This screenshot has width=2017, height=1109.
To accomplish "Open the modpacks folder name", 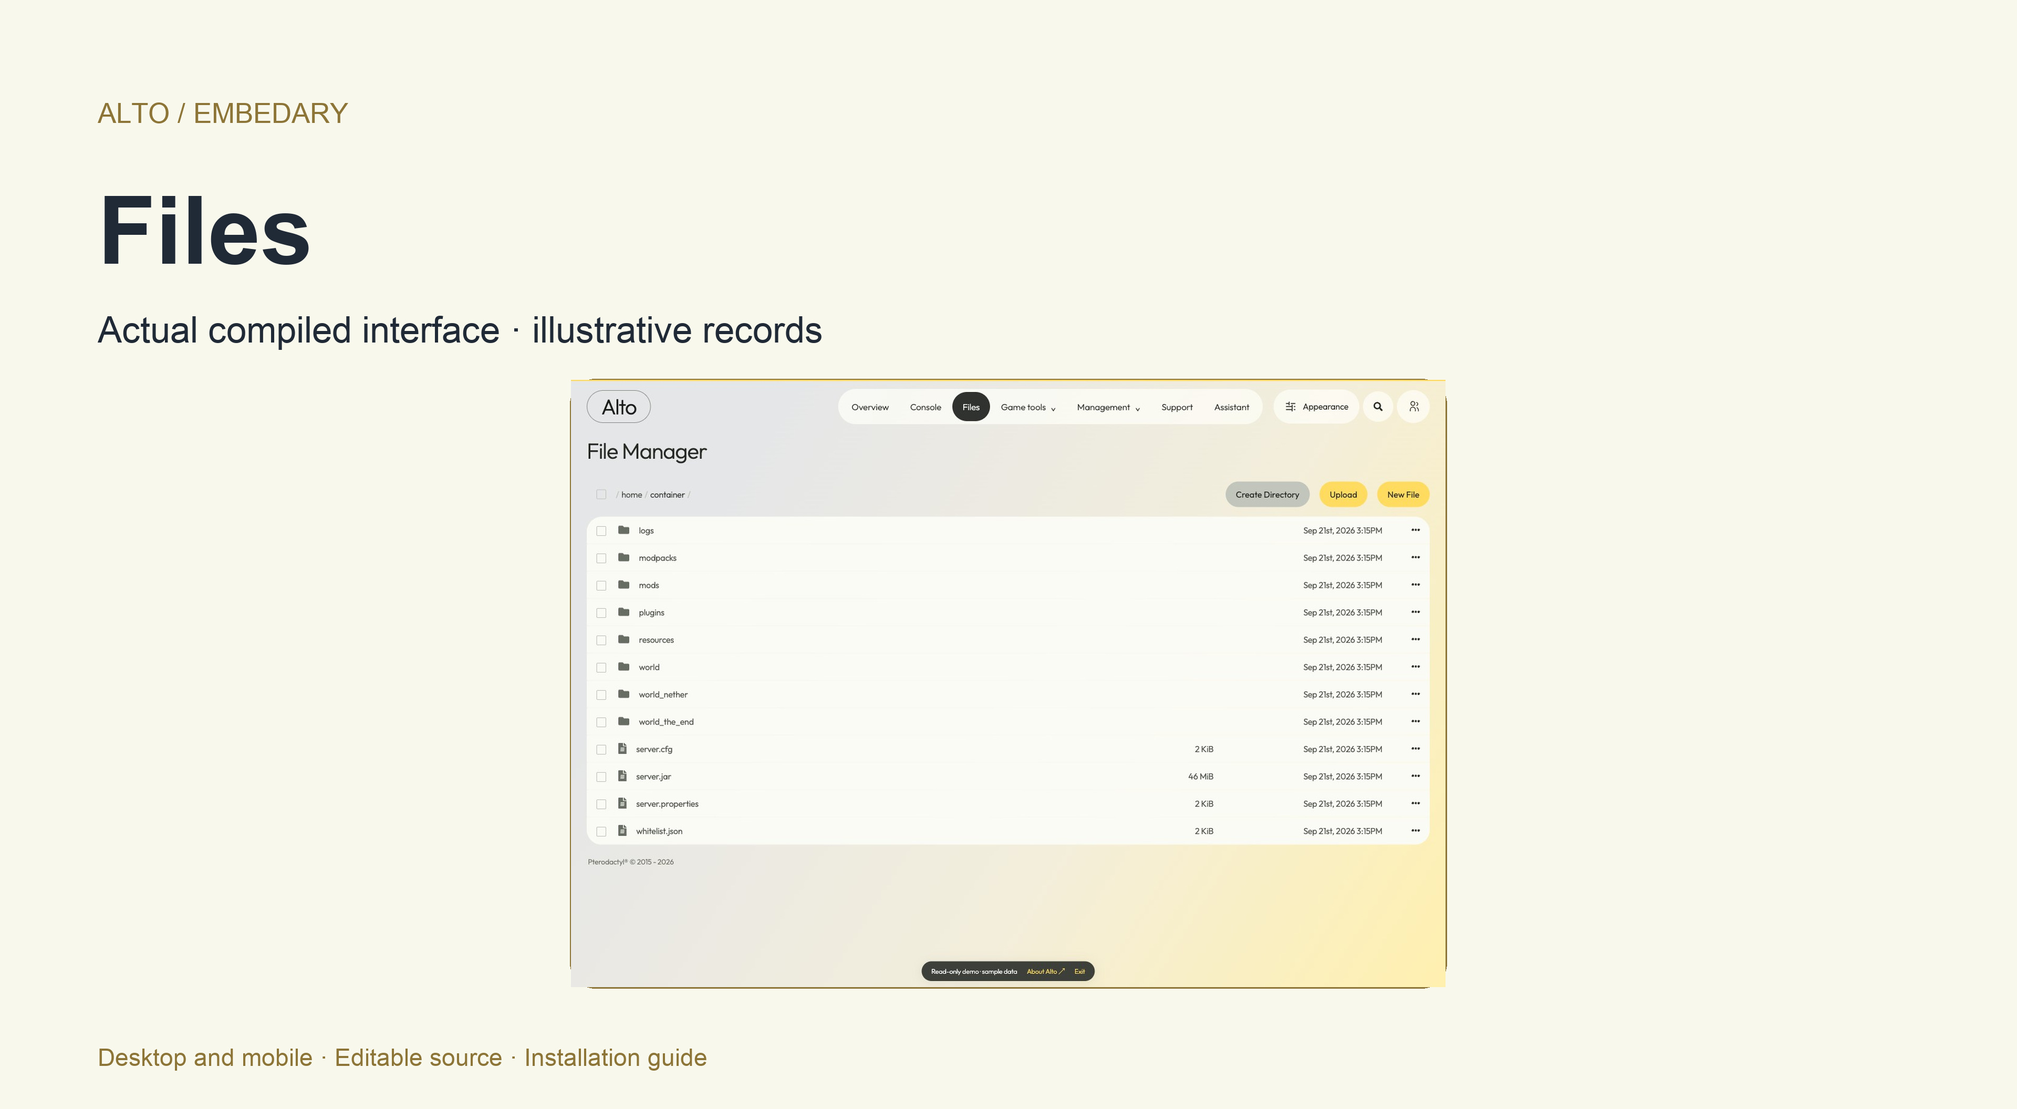I will [657, 557].
